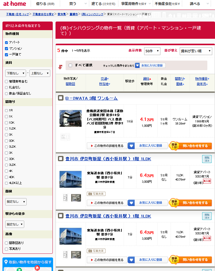Sort by 交通 column header
The height and width of the screenshot is (271, 215).
[105, 79]
